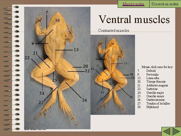Click label 13 on the small photo
This screenshot has width=181, height=136.
pos(125,63)
